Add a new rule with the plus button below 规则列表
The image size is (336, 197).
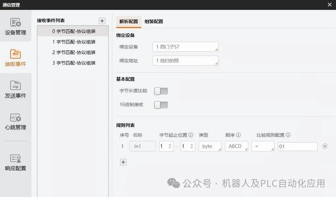pos(123,162)
